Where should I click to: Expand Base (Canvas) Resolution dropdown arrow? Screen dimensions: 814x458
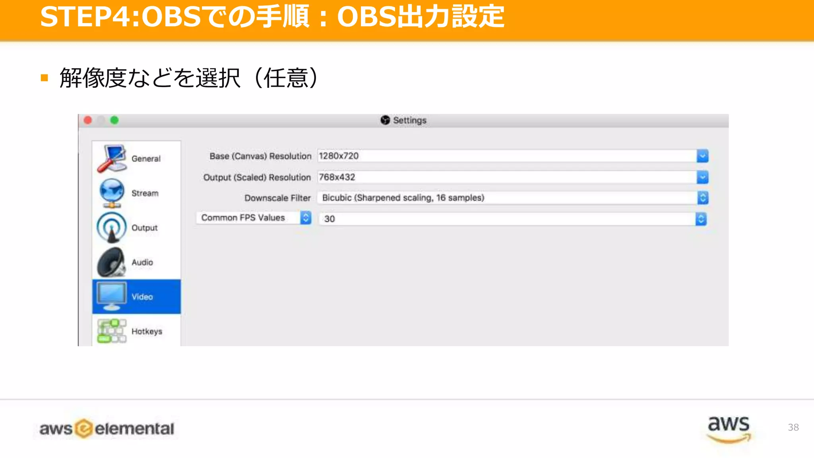[702, 156]
